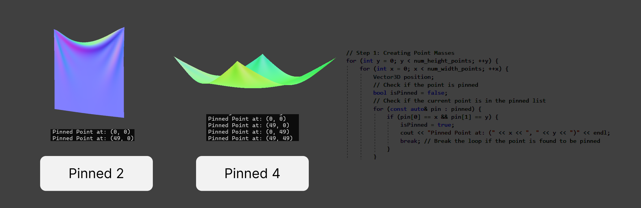Screen dimensions: 641x208
Task: Click the num_width_points for-loop line
Action: 434,69
